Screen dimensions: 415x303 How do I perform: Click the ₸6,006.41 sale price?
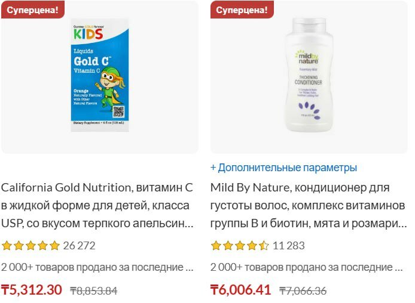[240, 289]
